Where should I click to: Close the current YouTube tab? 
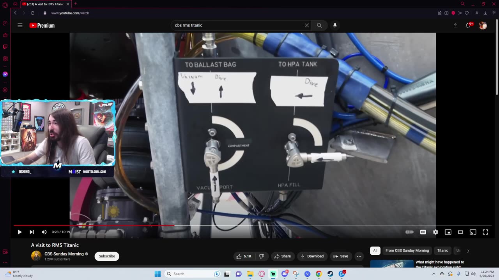coord(67,4)
